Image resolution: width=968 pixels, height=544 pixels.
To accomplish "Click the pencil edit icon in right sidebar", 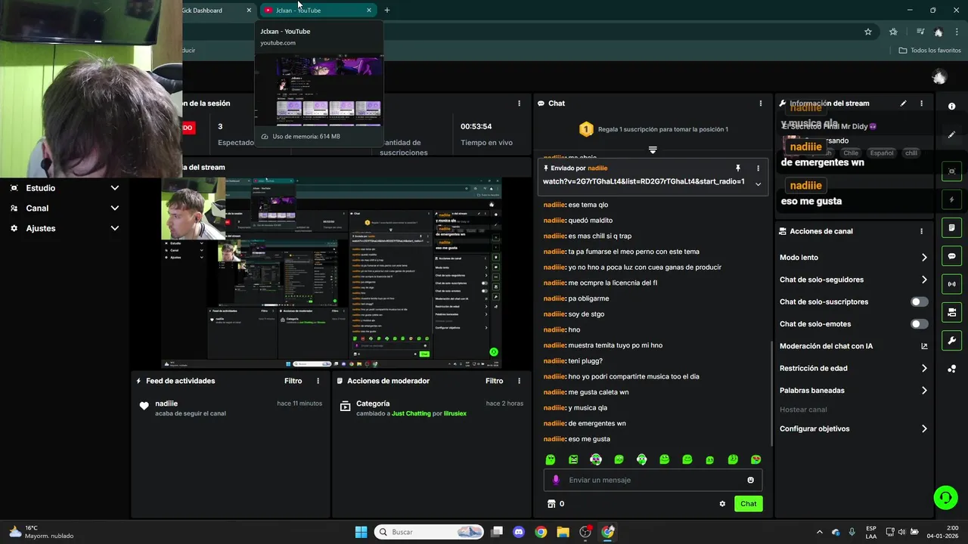I will 951,134.
